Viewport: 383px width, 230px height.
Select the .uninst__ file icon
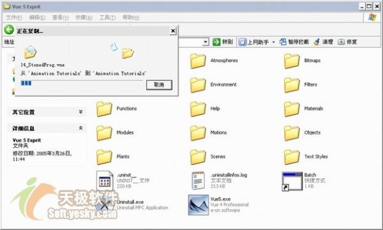coord(105,181)
